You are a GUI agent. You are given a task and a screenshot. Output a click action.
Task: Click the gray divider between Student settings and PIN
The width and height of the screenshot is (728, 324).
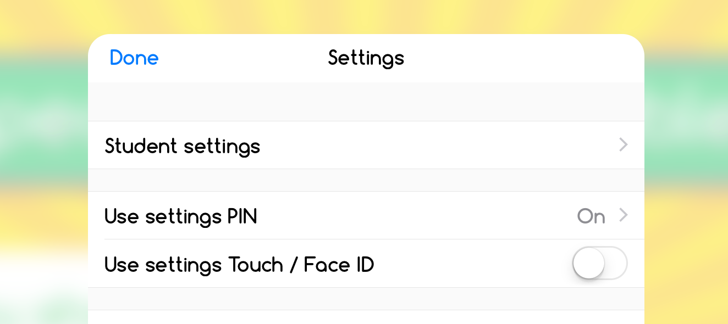pyautogui.click(x=366, y=180)
